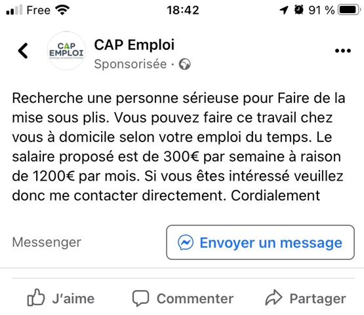364x315 pixels.
Task: Open the three-dot post options menu
Action: point(342,50)
